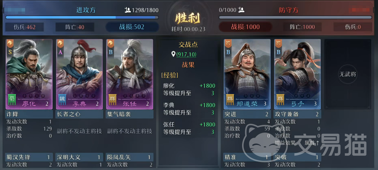Click the attacker troop count icon near 1298/1800

(127, 10)
